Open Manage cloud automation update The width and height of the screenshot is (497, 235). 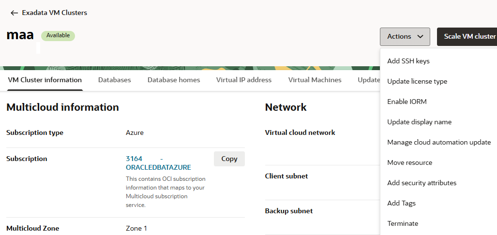(439, 142)
